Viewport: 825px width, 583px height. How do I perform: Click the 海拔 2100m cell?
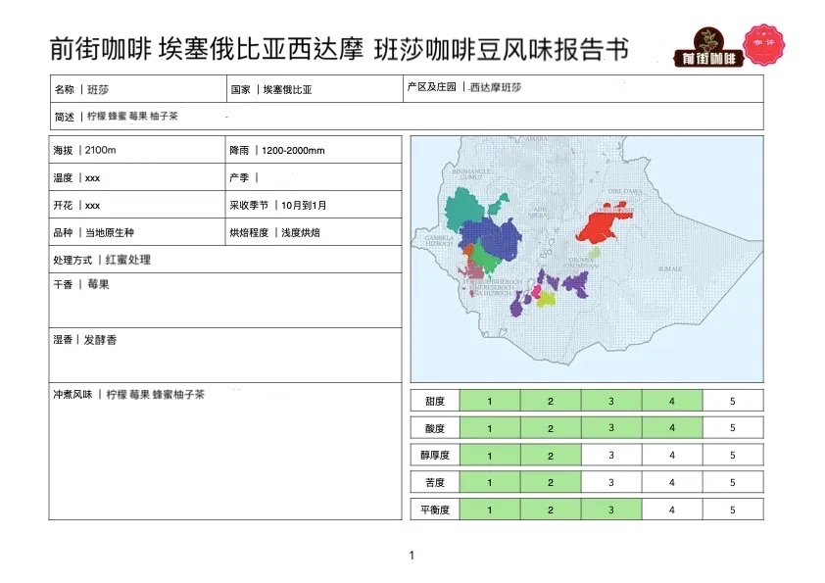pos(137,150)
